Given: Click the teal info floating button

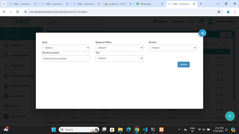Looking at the screenshot, I should [x=230, y=116].
